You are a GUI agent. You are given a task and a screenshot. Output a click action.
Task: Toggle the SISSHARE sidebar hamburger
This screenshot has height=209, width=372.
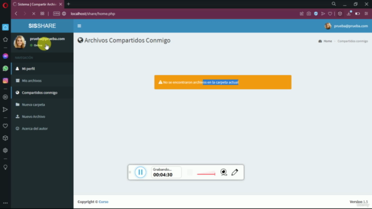[79, 26]
